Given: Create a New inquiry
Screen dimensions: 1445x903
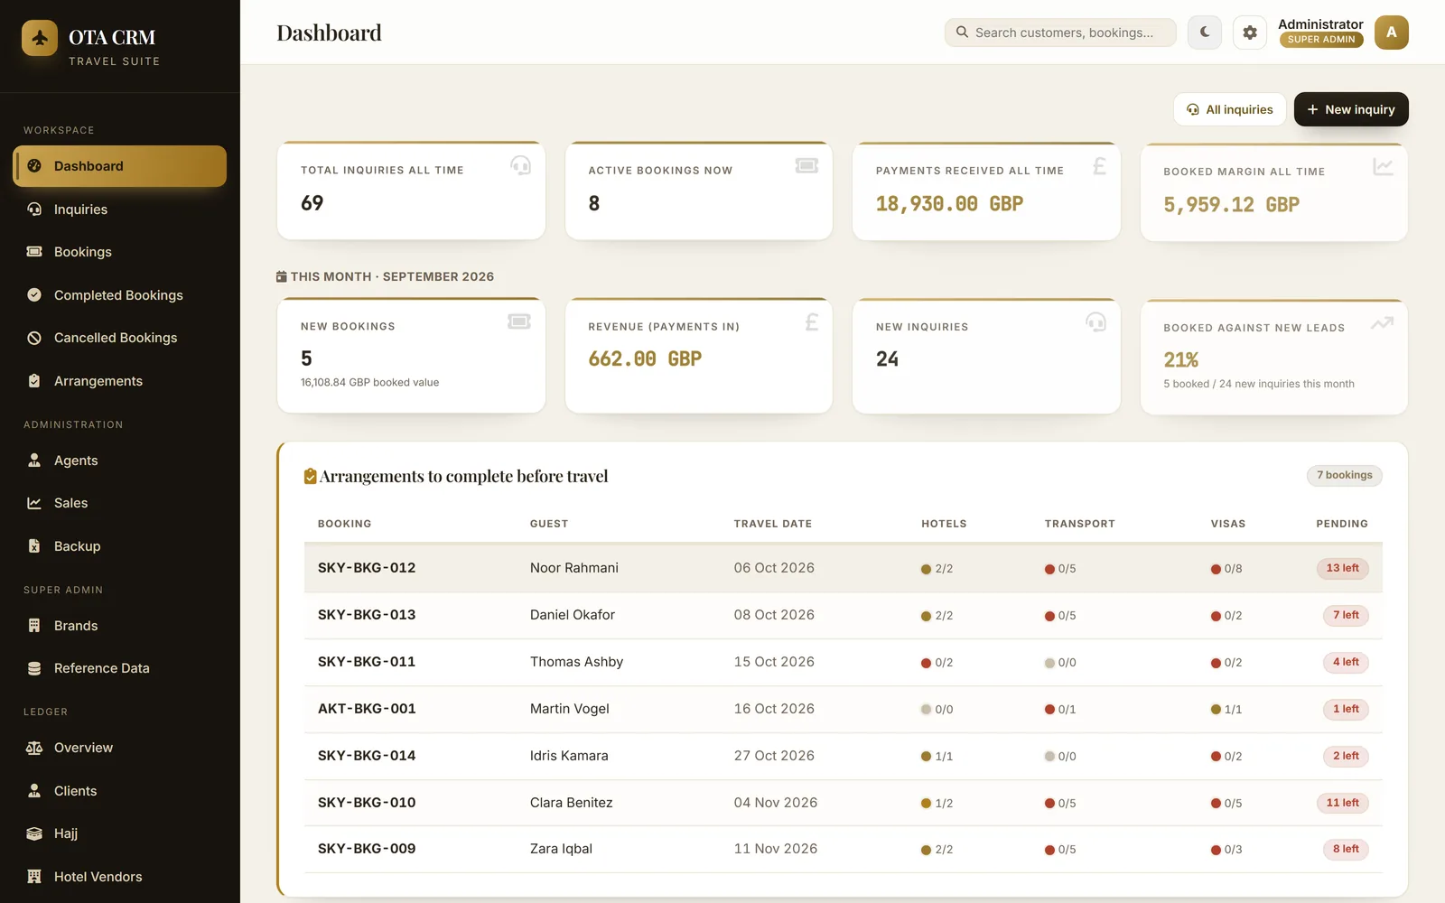Looking at the screenshot, I should tap(1351, 109).
